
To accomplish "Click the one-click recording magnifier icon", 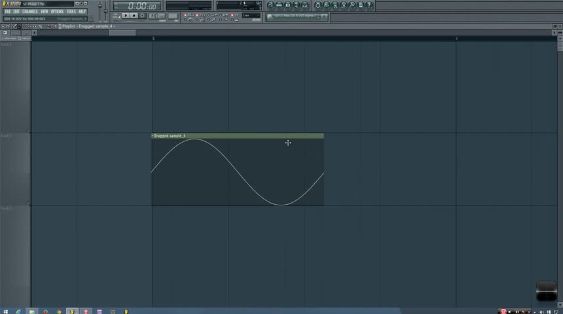I will click(352, 5).
